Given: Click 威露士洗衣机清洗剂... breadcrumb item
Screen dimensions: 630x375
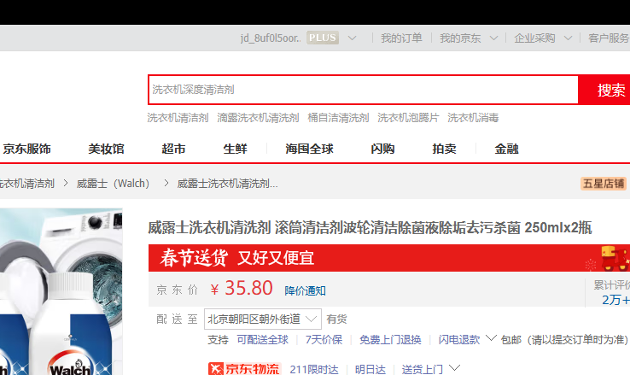Looking at the screenshot, I should pyautogui.click(x=227, y=184).
